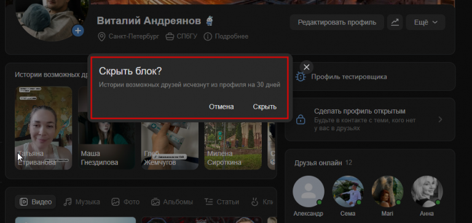Open Глеб Жемчугов's story
This screenshot has height=223, width=472.
tap(170, 146)
